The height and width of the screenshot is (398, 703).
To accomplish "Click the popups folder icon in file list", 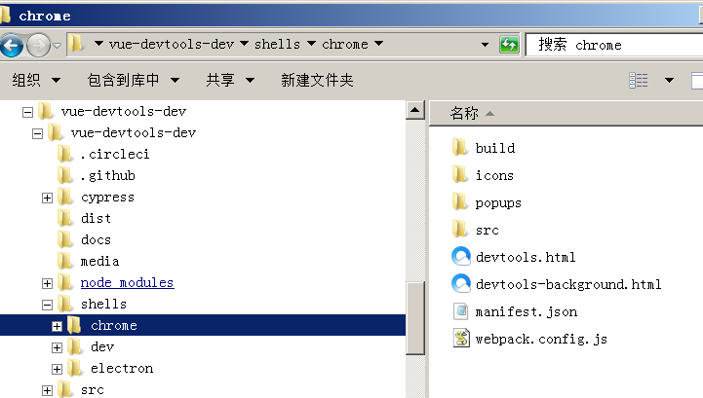I will [460, 201].
